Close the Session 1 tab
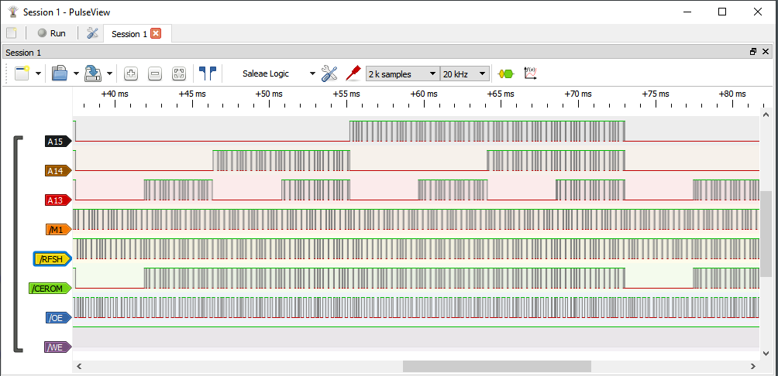This screenshot has height=376, width=778. coord(156,33)
